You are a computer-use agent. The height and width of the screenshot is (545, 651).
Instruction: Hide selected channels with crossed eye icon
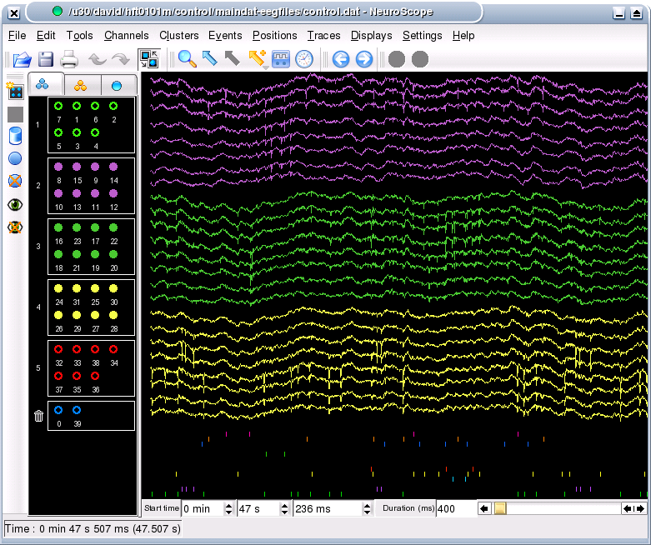point(15,227)
